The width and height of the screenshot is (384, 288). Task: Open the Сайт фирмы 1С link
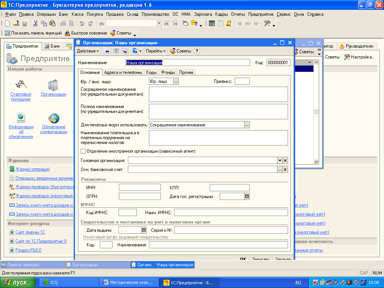coord(30,232)
